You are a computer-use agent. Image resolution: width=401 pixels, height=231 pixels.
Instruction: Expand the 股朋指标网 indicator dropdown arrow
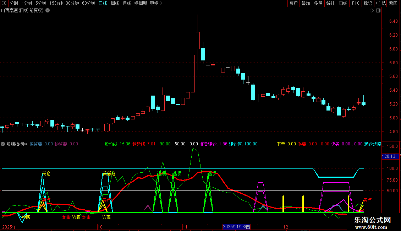point(3,144)
